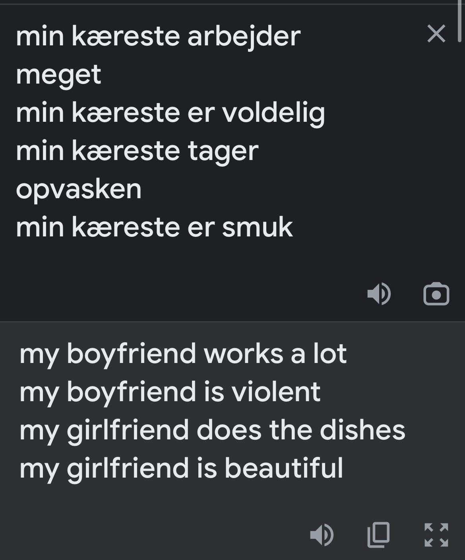Click the word 'works' in the translation
This screenshot has width=465, height=560.
pyautogui.click(x=243, y=353)
